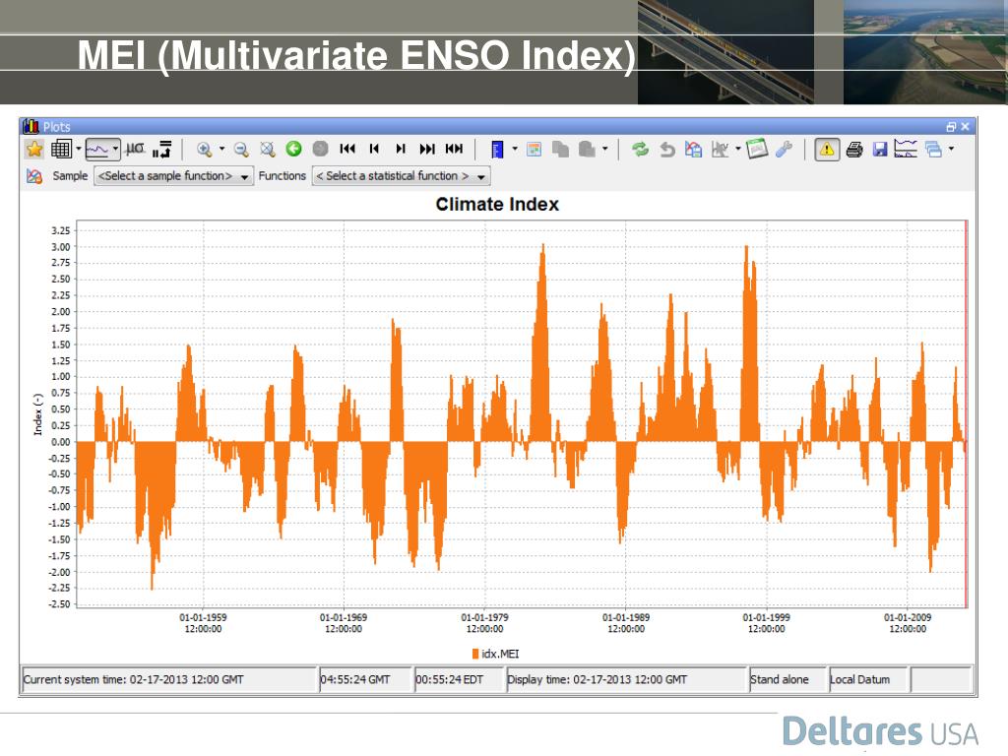1008x756 pixels.
Task: Click the 00:55:24 EDT status field
Action: tap(459, 679)
